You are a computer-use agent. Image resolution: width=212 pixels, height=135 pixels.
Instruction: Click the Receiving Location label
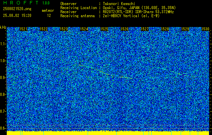[x=79, y=8]
